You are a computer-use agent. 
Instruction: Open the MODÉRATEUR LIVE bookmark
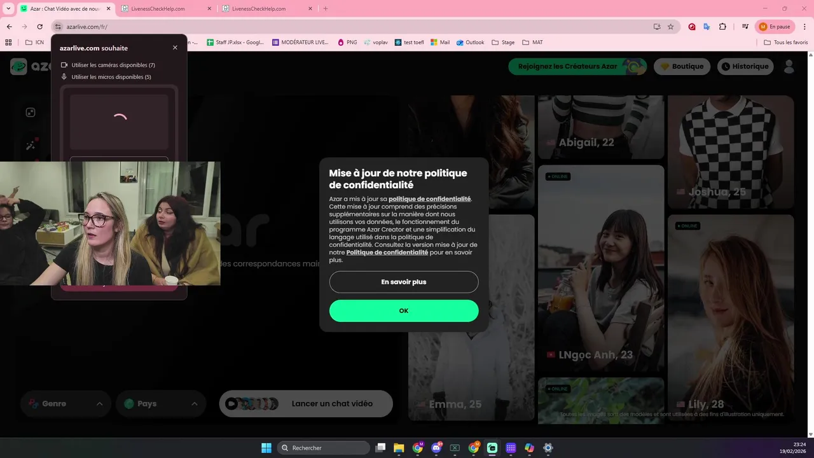pyautogui.click(x=300, y=43)
